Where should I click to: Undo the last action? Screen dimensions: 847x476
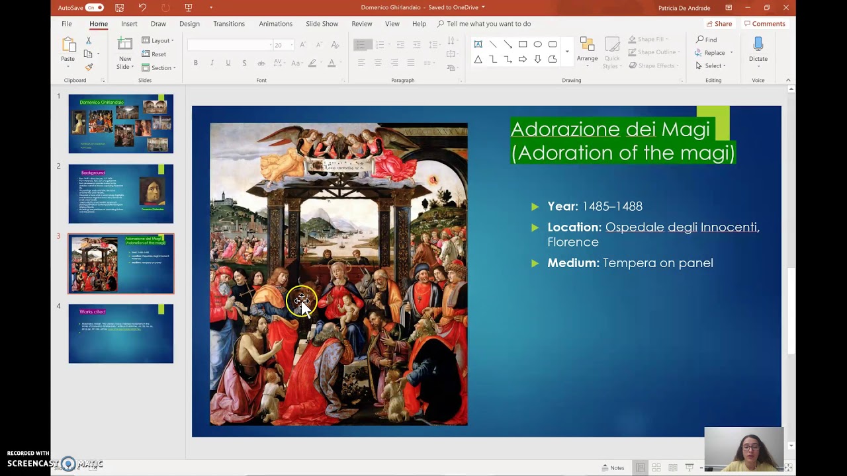[x=142, y=7]
